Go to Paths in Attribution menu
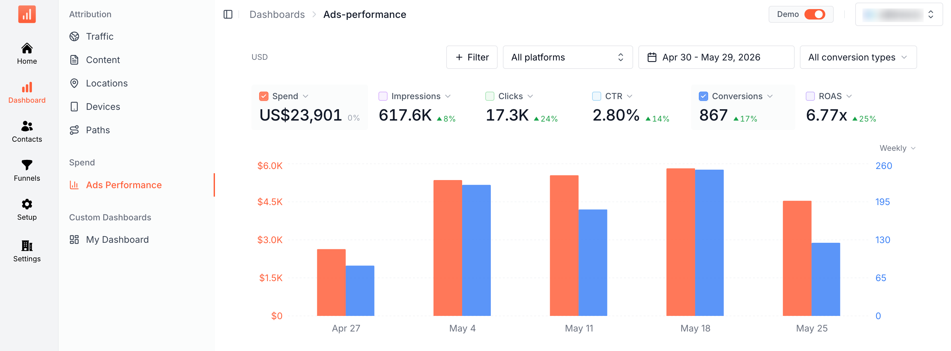Image resolution: width=951 pixels, height=351 pixels. tap(98, 130)
